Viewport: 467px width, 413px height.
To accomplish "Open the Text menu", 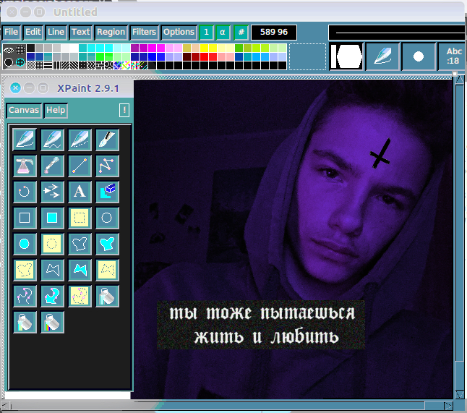I will click(x=80, y=32).
